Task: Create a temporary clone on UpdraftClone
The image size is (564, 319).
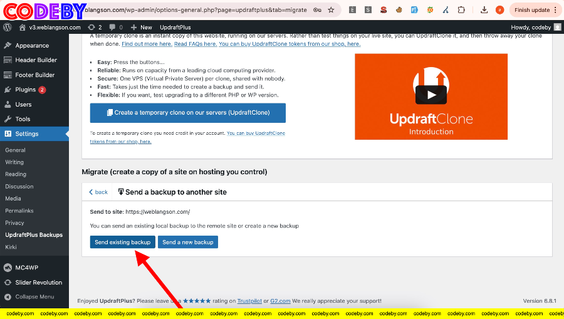Action: pos(188,113)
